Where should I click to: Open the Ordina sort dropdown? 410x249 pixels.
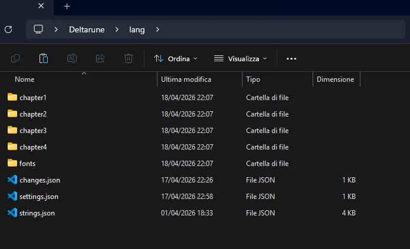click(175, 58)
